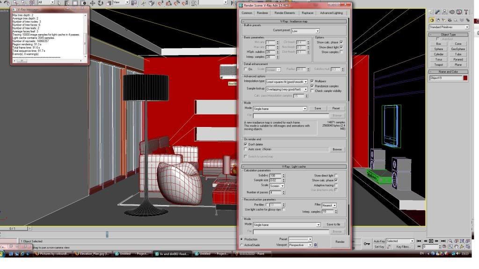This screenshot has width=479, height=269.
Task: Click the Play Animation button
Action: tap(431, 241)
